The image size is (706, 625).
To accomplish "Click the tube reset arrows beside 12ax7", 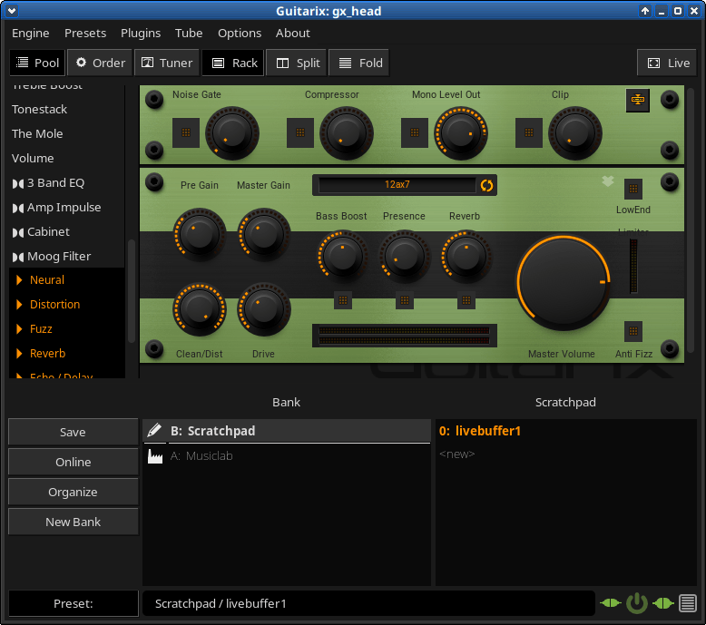I will (x=486, y=185).
